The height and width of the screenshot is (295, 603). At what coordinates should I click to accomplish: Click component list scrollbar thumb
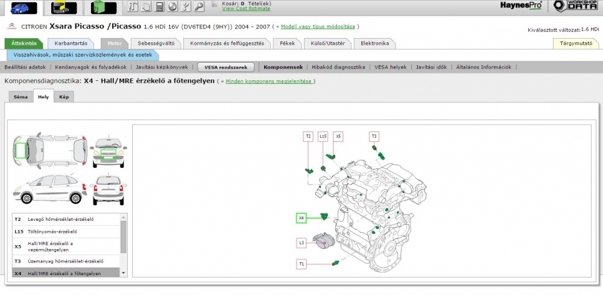pos(124,236)
